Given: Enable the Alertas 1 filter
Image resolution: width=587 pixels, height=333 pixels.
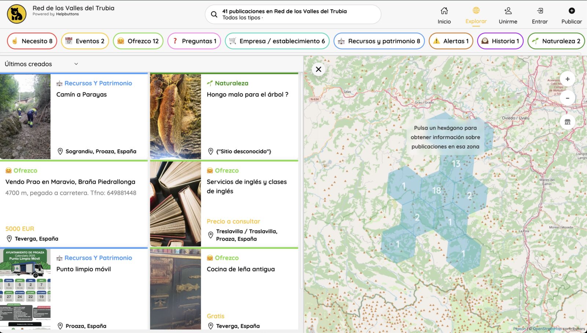Looking at the screenshot, I should coord(451,41).
